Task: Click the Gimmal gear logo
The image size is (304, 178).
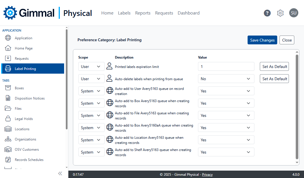Action: pyautogui.click(x=10, y=13)
